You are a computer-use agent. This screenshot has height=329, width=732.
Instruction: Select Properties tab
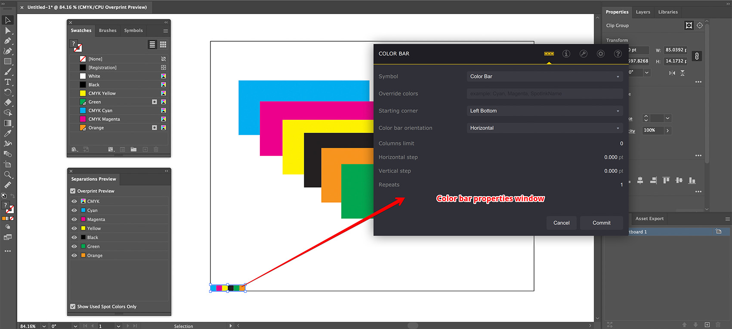point(617,12)
